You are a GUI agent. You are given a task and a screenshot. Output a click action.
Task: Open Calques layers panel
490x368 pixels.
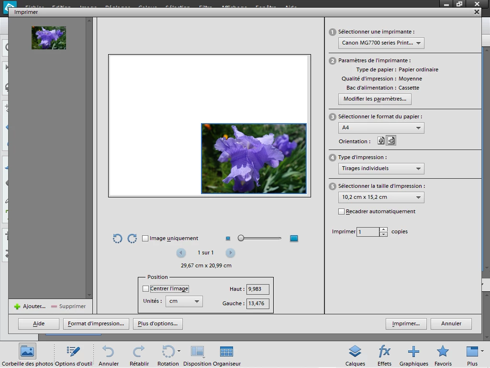click(355, 355)
